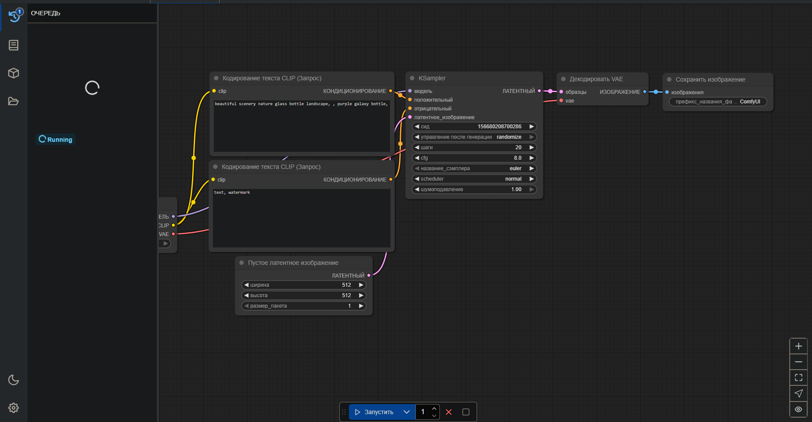Viewport: 812px width, 422px height.
Task: Click the positive prompt text field
Action: pos(302,127)
